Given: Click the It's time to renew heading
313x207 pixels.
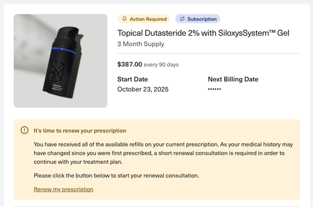Looking at the screenshot, I should click(80, 130).
